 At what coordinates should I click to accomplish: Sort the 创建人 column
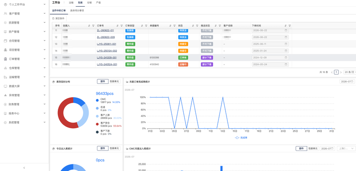89,26
